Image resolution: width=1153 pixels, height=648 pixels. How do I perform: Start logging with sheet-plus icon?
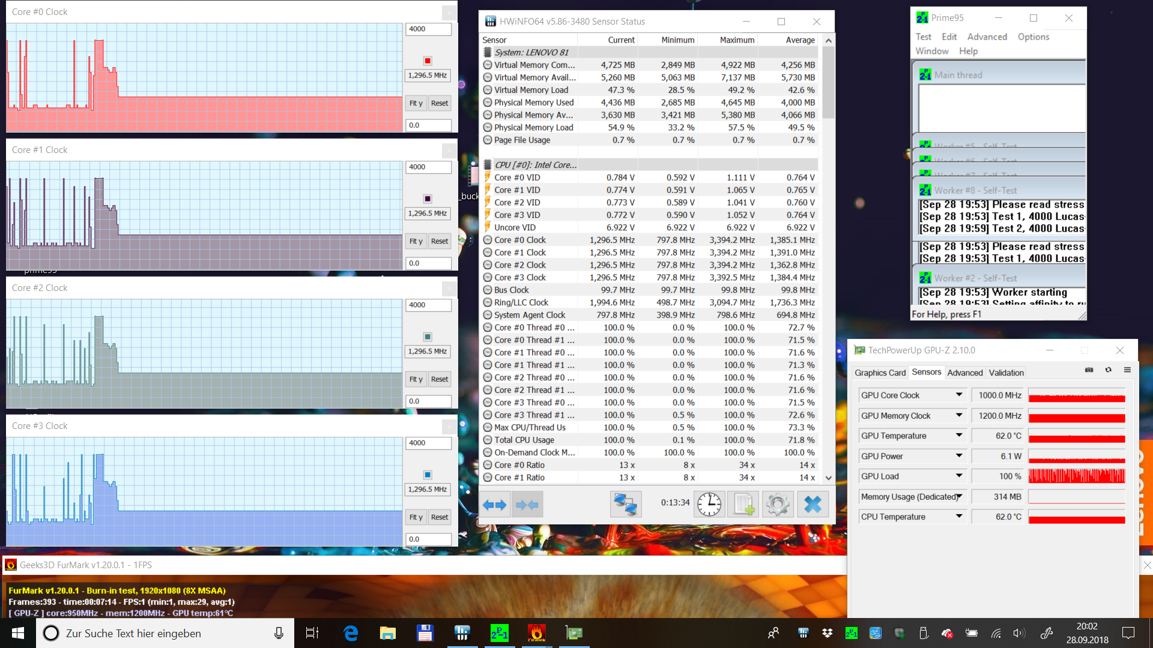tap(743, 505)
